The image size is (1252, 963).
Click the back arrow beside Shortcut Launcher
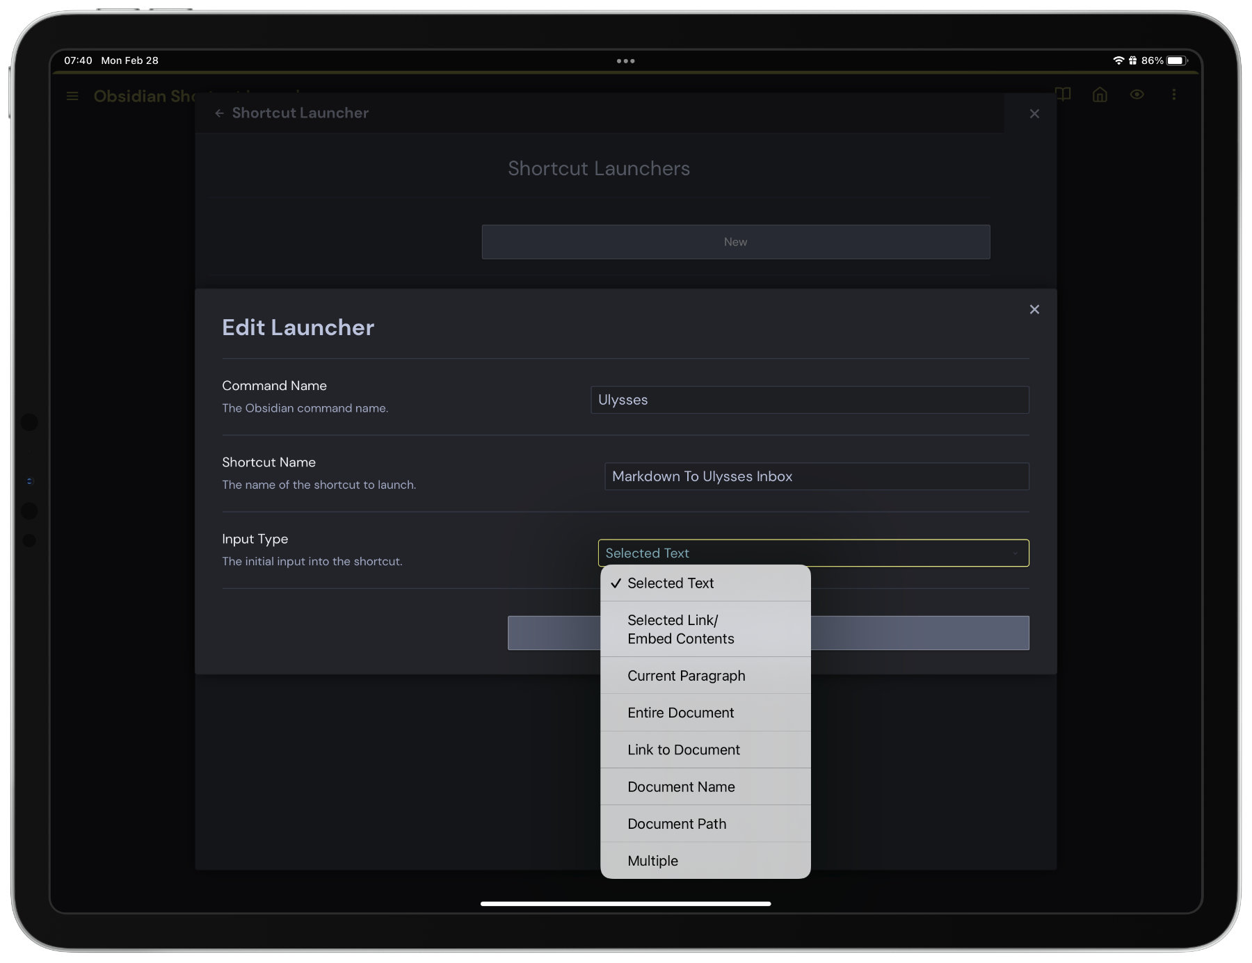pos(219,113)
